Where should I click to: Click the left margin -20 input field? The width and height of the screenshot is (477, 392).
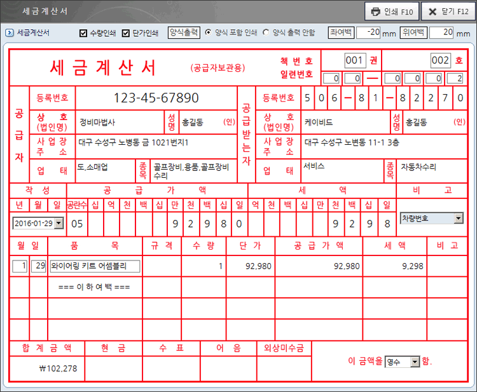(x=368, y=32)
